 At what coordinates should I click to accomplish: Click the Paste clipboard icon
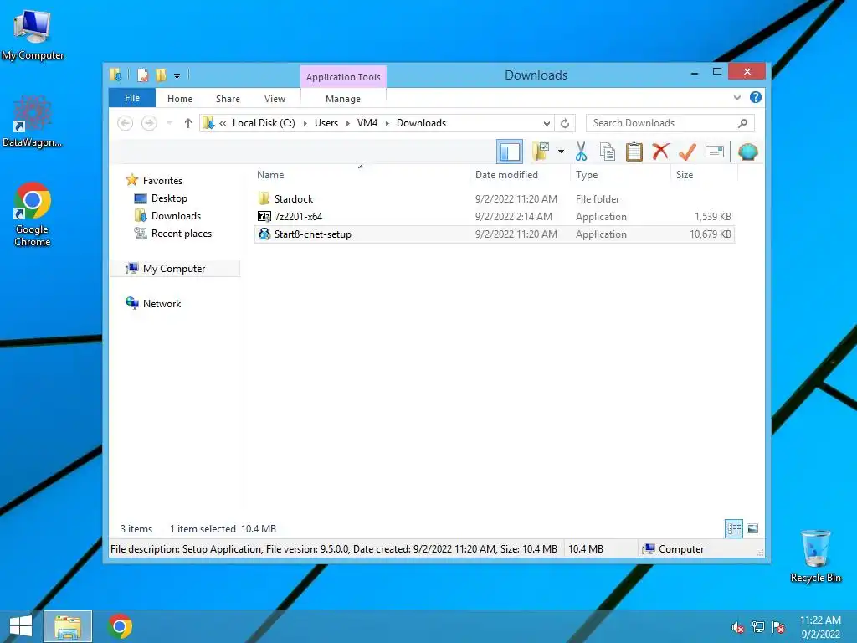[634, 152]
